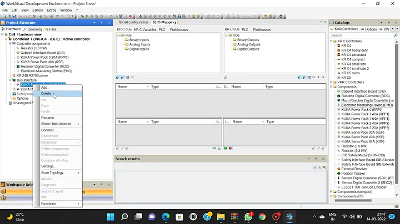Click the help question-mark toolbar icon
The width and height of the screenshot is (400, 224).
[x=281, y=16]
